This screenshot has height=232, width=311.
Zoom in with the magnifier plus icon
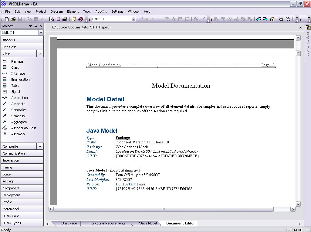[x=281, y=19]
